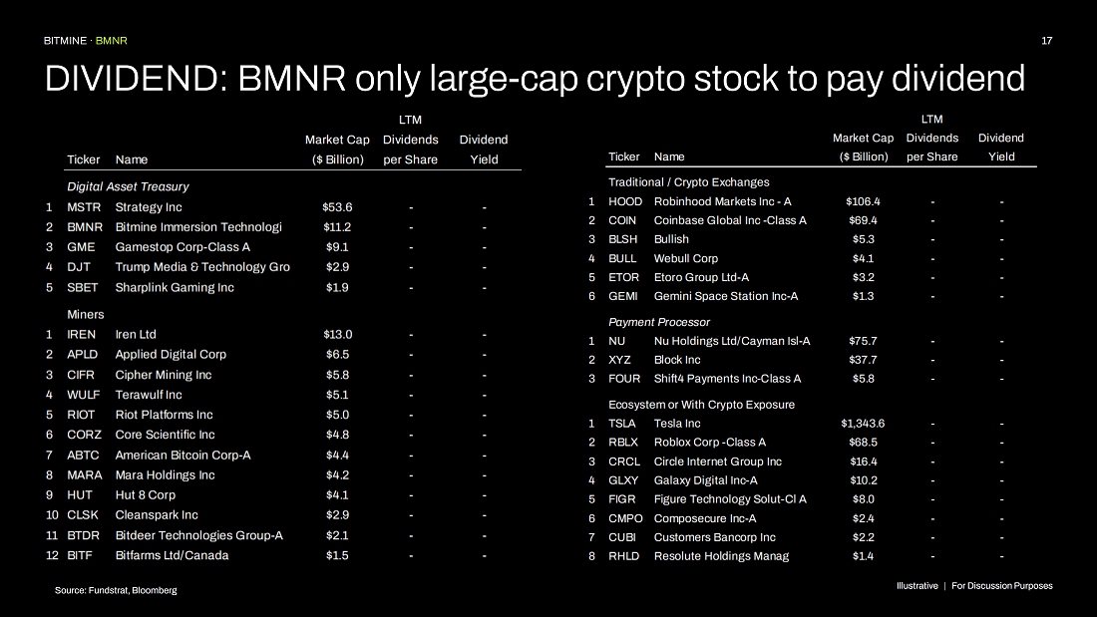Screen dimensions: 1097x617
Task: Select Tesla's $1,343.6 market cap value
Action: tap(863, 424)
